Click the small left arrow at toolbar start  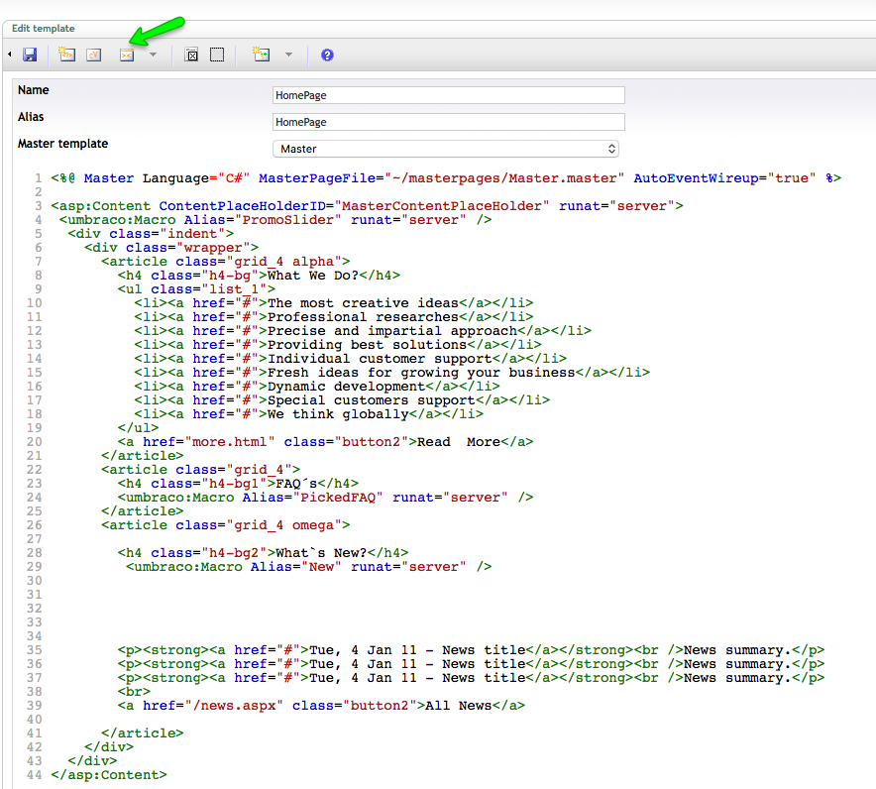point(10,55)
